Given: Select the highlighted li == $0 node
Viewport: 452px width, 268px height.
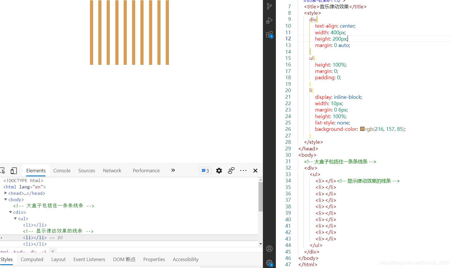Looking at the screenshot, I should click(x=129, y=238).
